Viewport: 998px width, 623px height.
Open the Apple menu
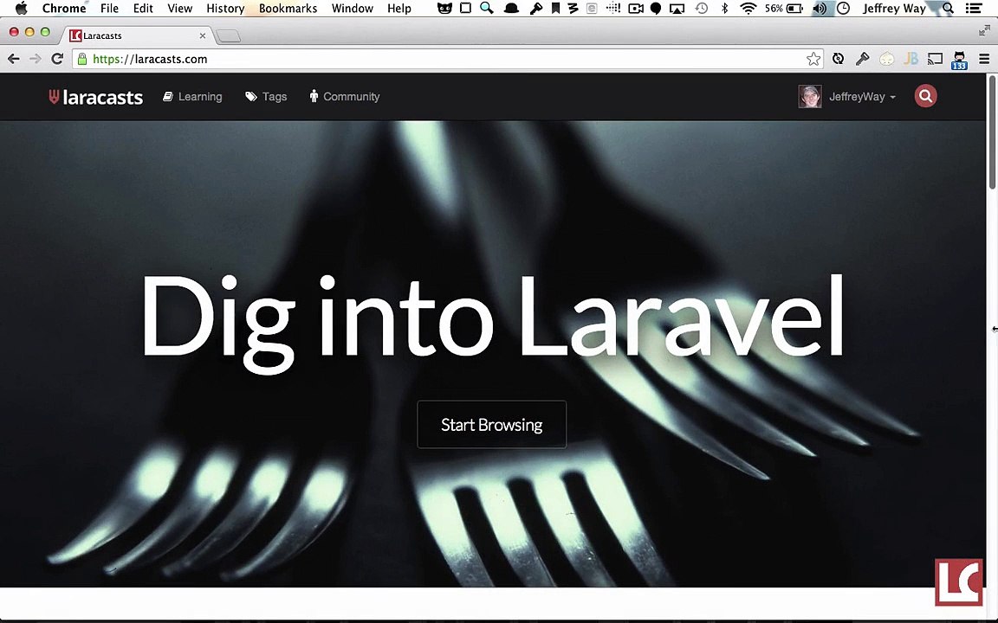(x=21, y=9)
